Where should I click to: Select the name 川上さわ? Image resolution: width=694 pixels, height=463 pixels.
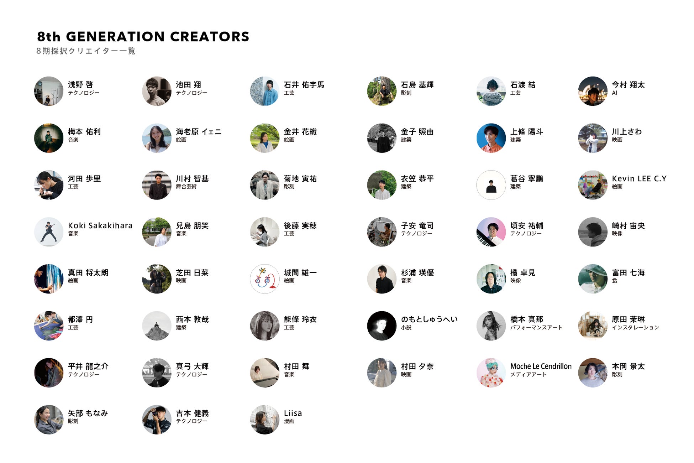627,132
